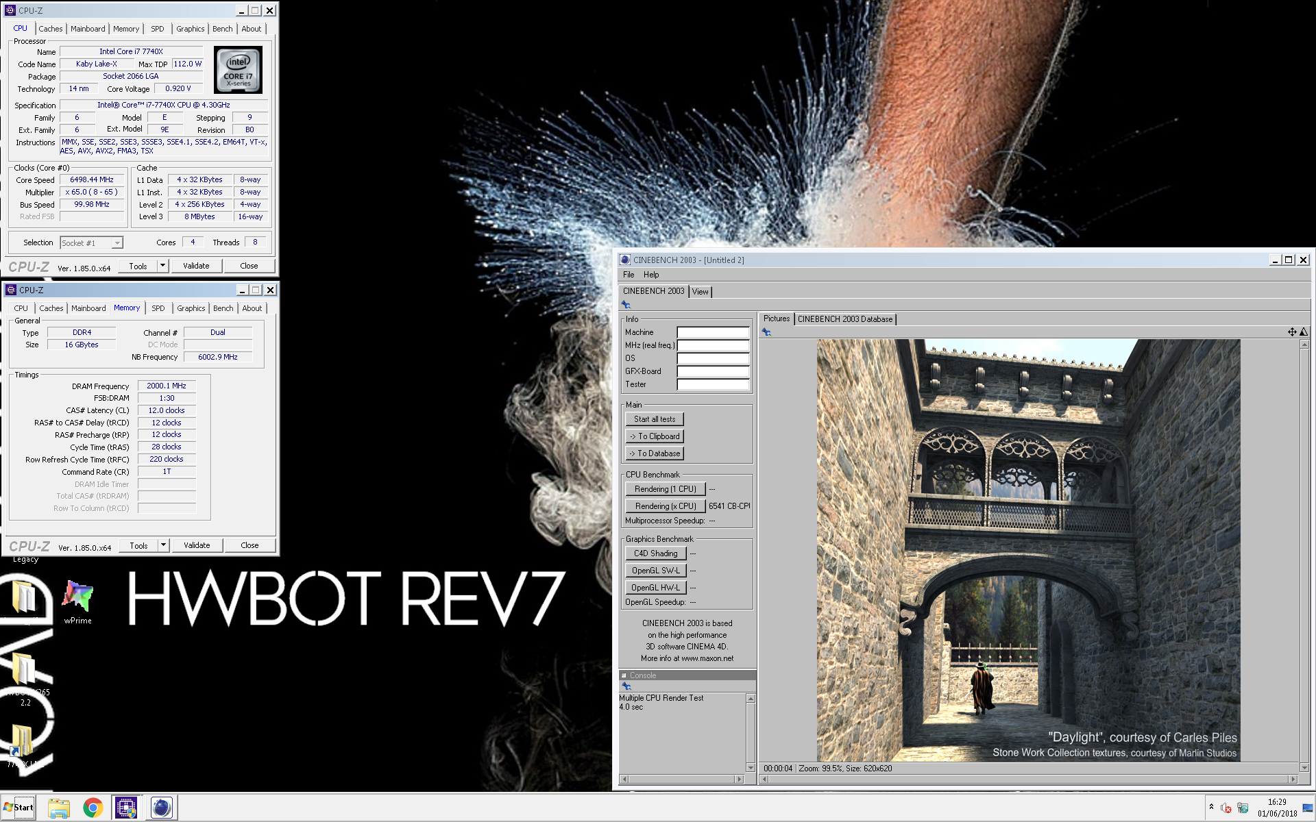The width and height of the screenshot is (1316, 822).
Task: Open the SPD tab in the Memory CPU-Z window
Action: pyautogui.click(x=158, y=308)
